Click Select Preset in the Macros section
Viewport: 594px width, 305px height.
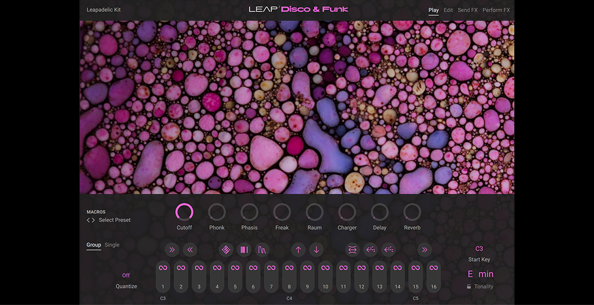pos(114,220)
